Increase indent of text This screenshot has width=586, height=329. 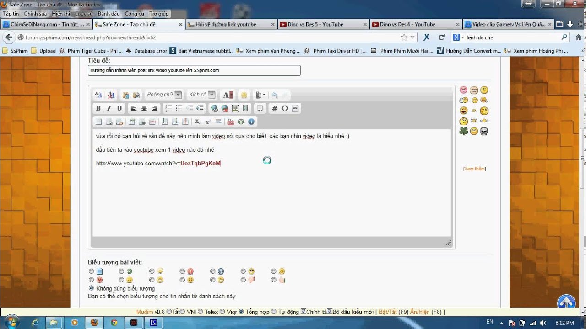tap(200, 108)
